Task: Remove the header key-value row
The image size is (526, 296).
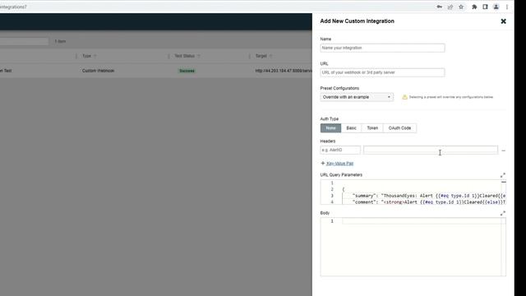Action: pyautogui.click(x=503, y=150)
